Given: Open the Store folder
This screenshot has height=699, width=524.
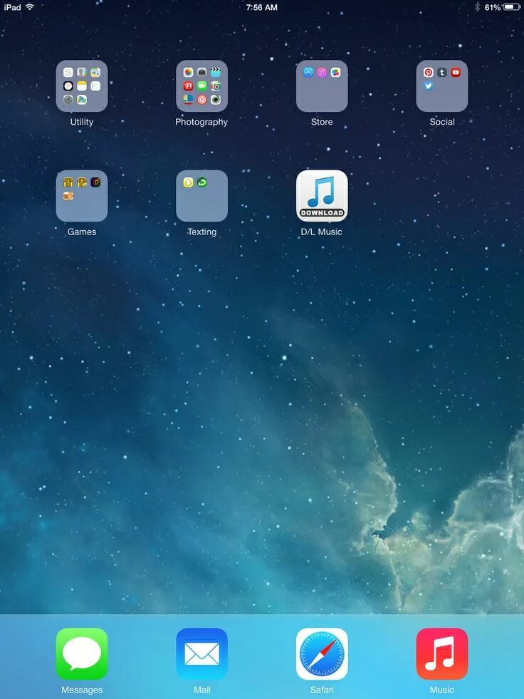Looking at the screenshot, I should pos(322,86).
